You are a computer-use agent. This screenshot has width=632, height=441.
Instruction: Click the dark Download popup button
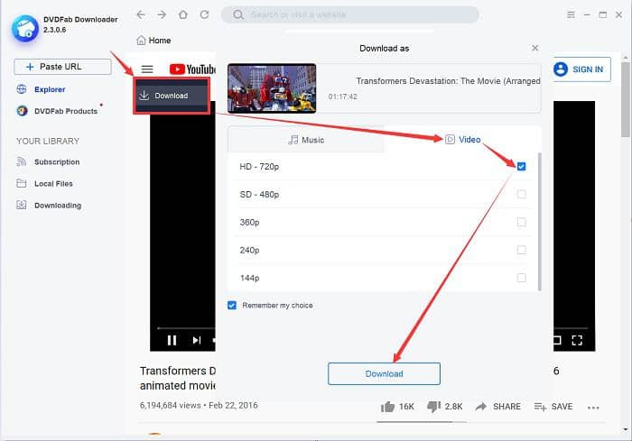[x=172, y=96]
